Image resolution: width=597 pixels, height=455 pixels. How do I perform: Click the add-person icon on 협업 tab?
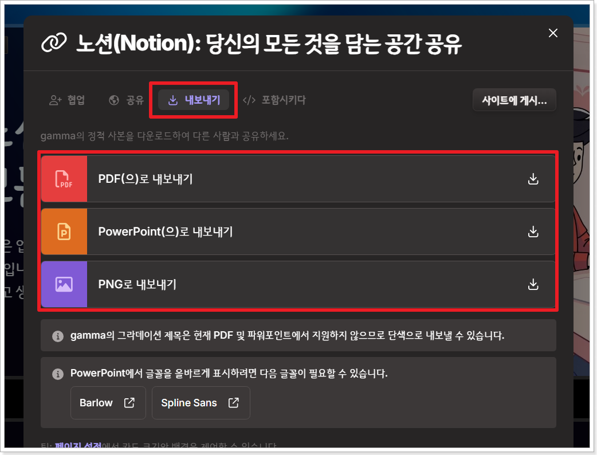click(56, 100)
